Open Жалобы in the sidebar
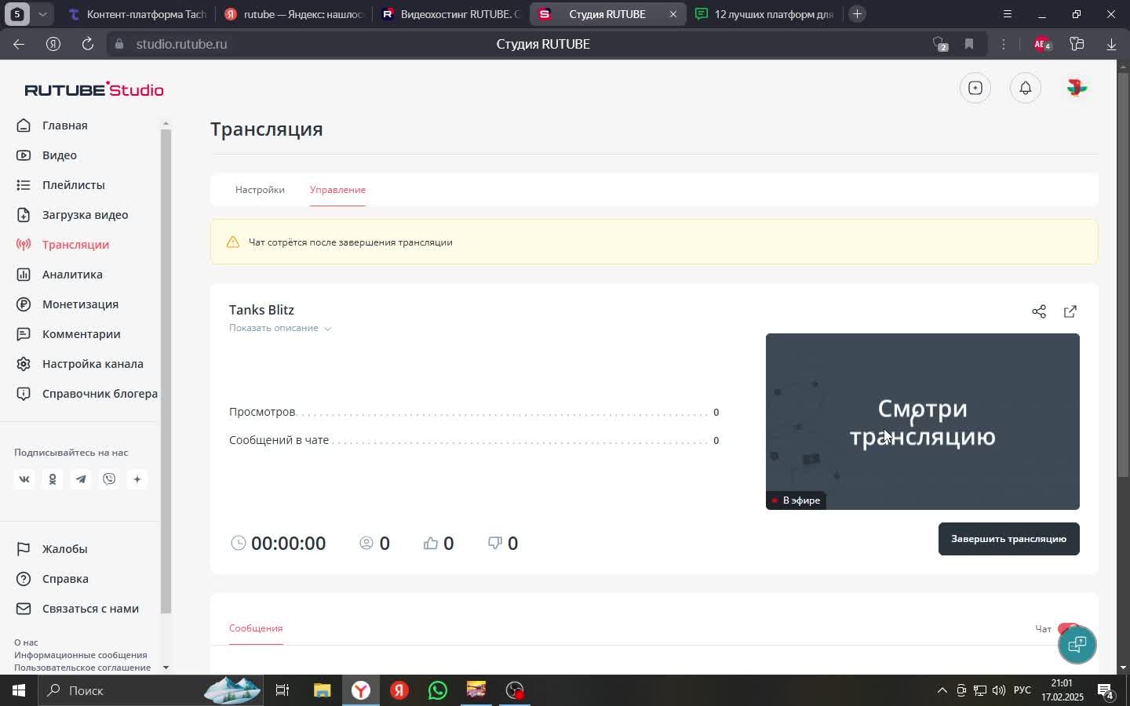Screen dimensions: 1130x706 52,549
